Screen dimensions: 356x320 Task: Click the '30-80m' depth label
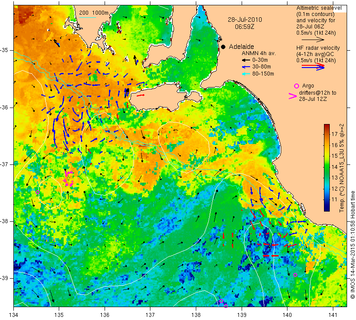(x=262, y=67)
